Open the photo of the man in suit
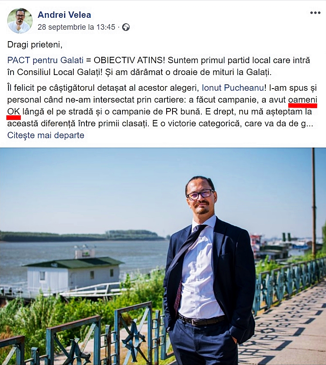Viewport: 326px width, 365px height. (x=163, y=256)
